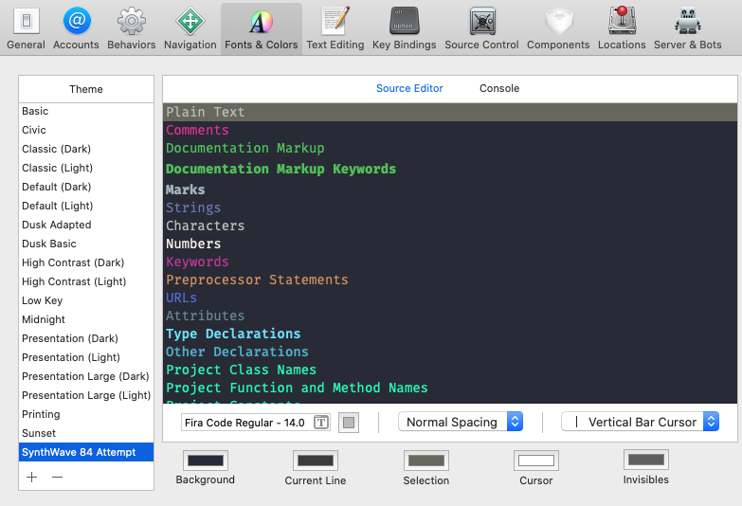Add a new theme with plus button
The width and height of the screenshot is (742, 506).
pos(31,477)
